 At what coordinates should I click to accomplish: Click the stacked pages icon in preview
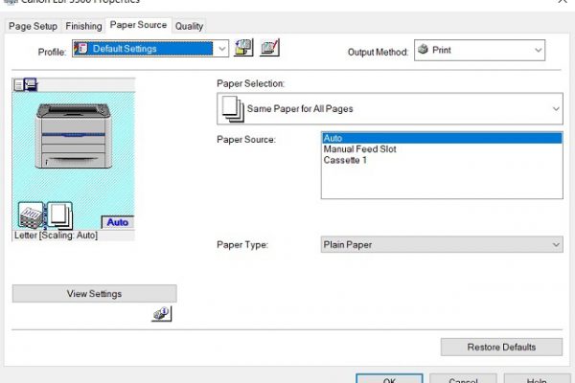pyautogui.click(x=59, y=214)
